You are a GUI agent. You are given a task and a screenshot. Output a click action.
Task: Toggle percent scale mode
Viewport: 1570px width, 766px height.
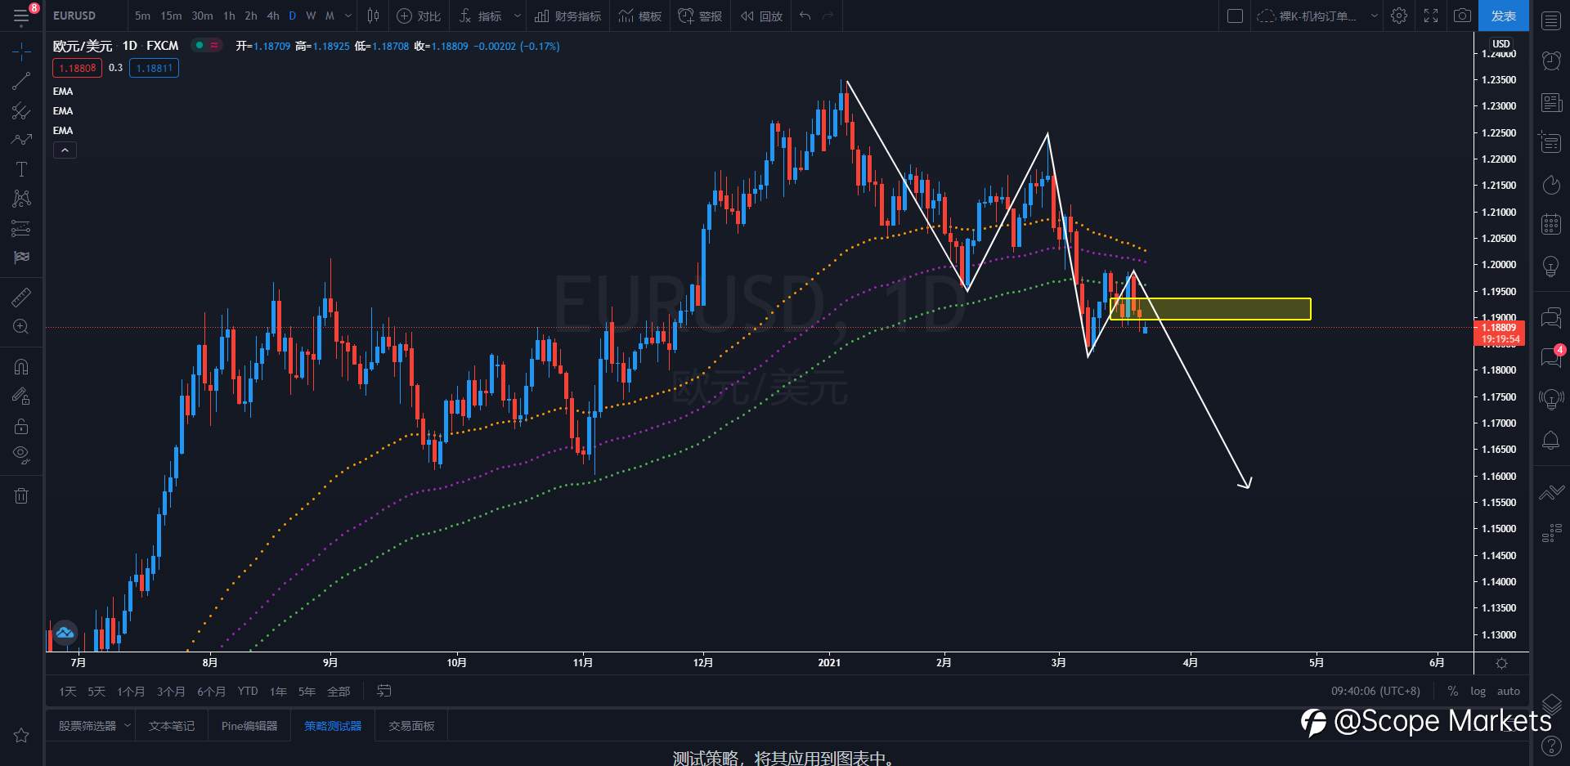pyautogui.click(x=1452, y=691)
